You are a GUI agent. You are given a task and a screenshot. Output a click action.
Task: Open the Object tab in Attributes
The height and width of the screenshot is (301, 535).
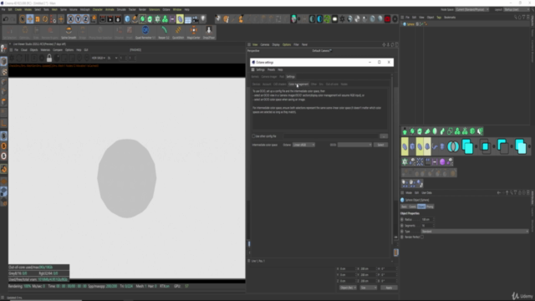(x=421, y=207)
